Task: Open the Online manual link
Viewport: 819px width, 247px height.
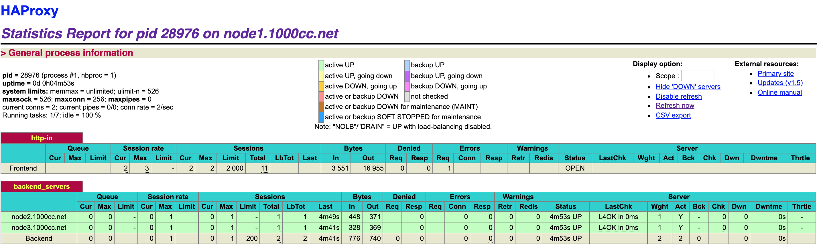Action: click(x=779, y=92)
